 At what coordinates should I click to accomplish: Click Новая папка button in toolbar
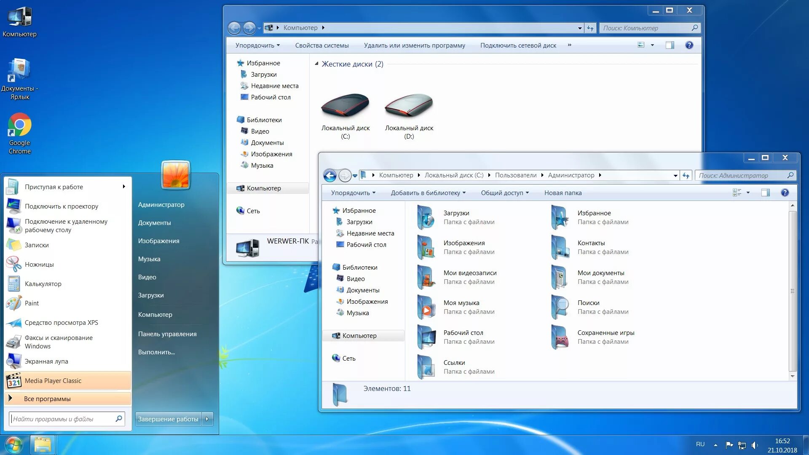click(x=563, y=193)
